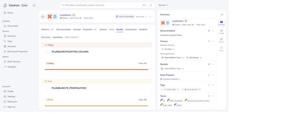286x140 pixels.
Task: Add a tag with the plus icon
Action: click(x=209, y=85)
